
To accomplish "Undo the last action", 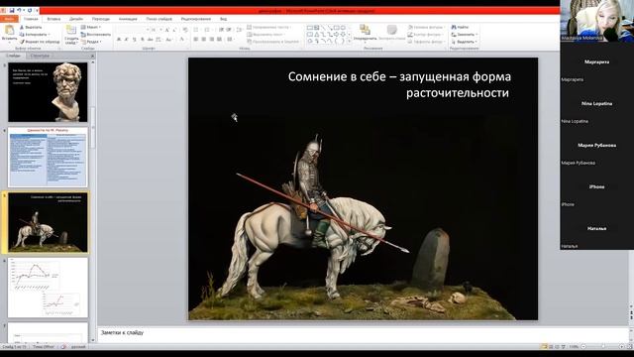I will click(x=19, y=11).
